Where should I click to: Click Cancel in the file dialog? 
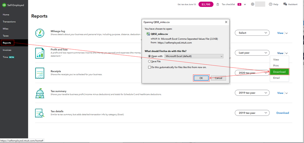coord(218,78)
